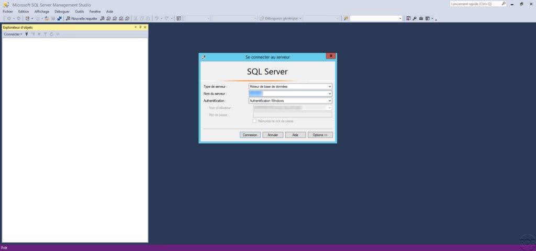Click the filter funnel icon in object explorer
This screenshot has width=536, height=251.
click(45, 34)
